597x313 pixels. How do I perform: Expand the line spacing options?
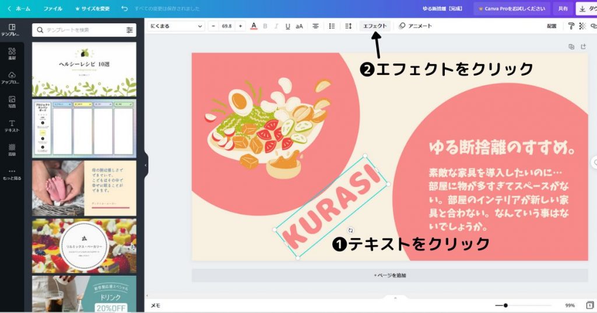tap(348, 26)
